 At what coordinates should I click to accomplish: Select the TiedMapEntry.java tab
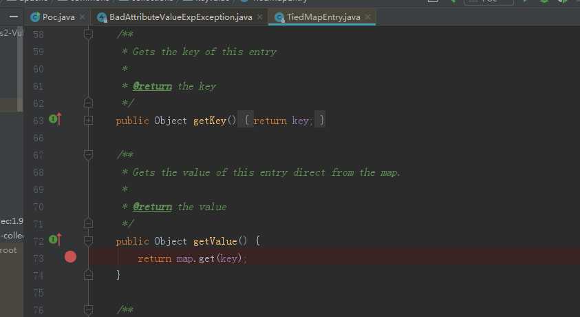point(323,17)
